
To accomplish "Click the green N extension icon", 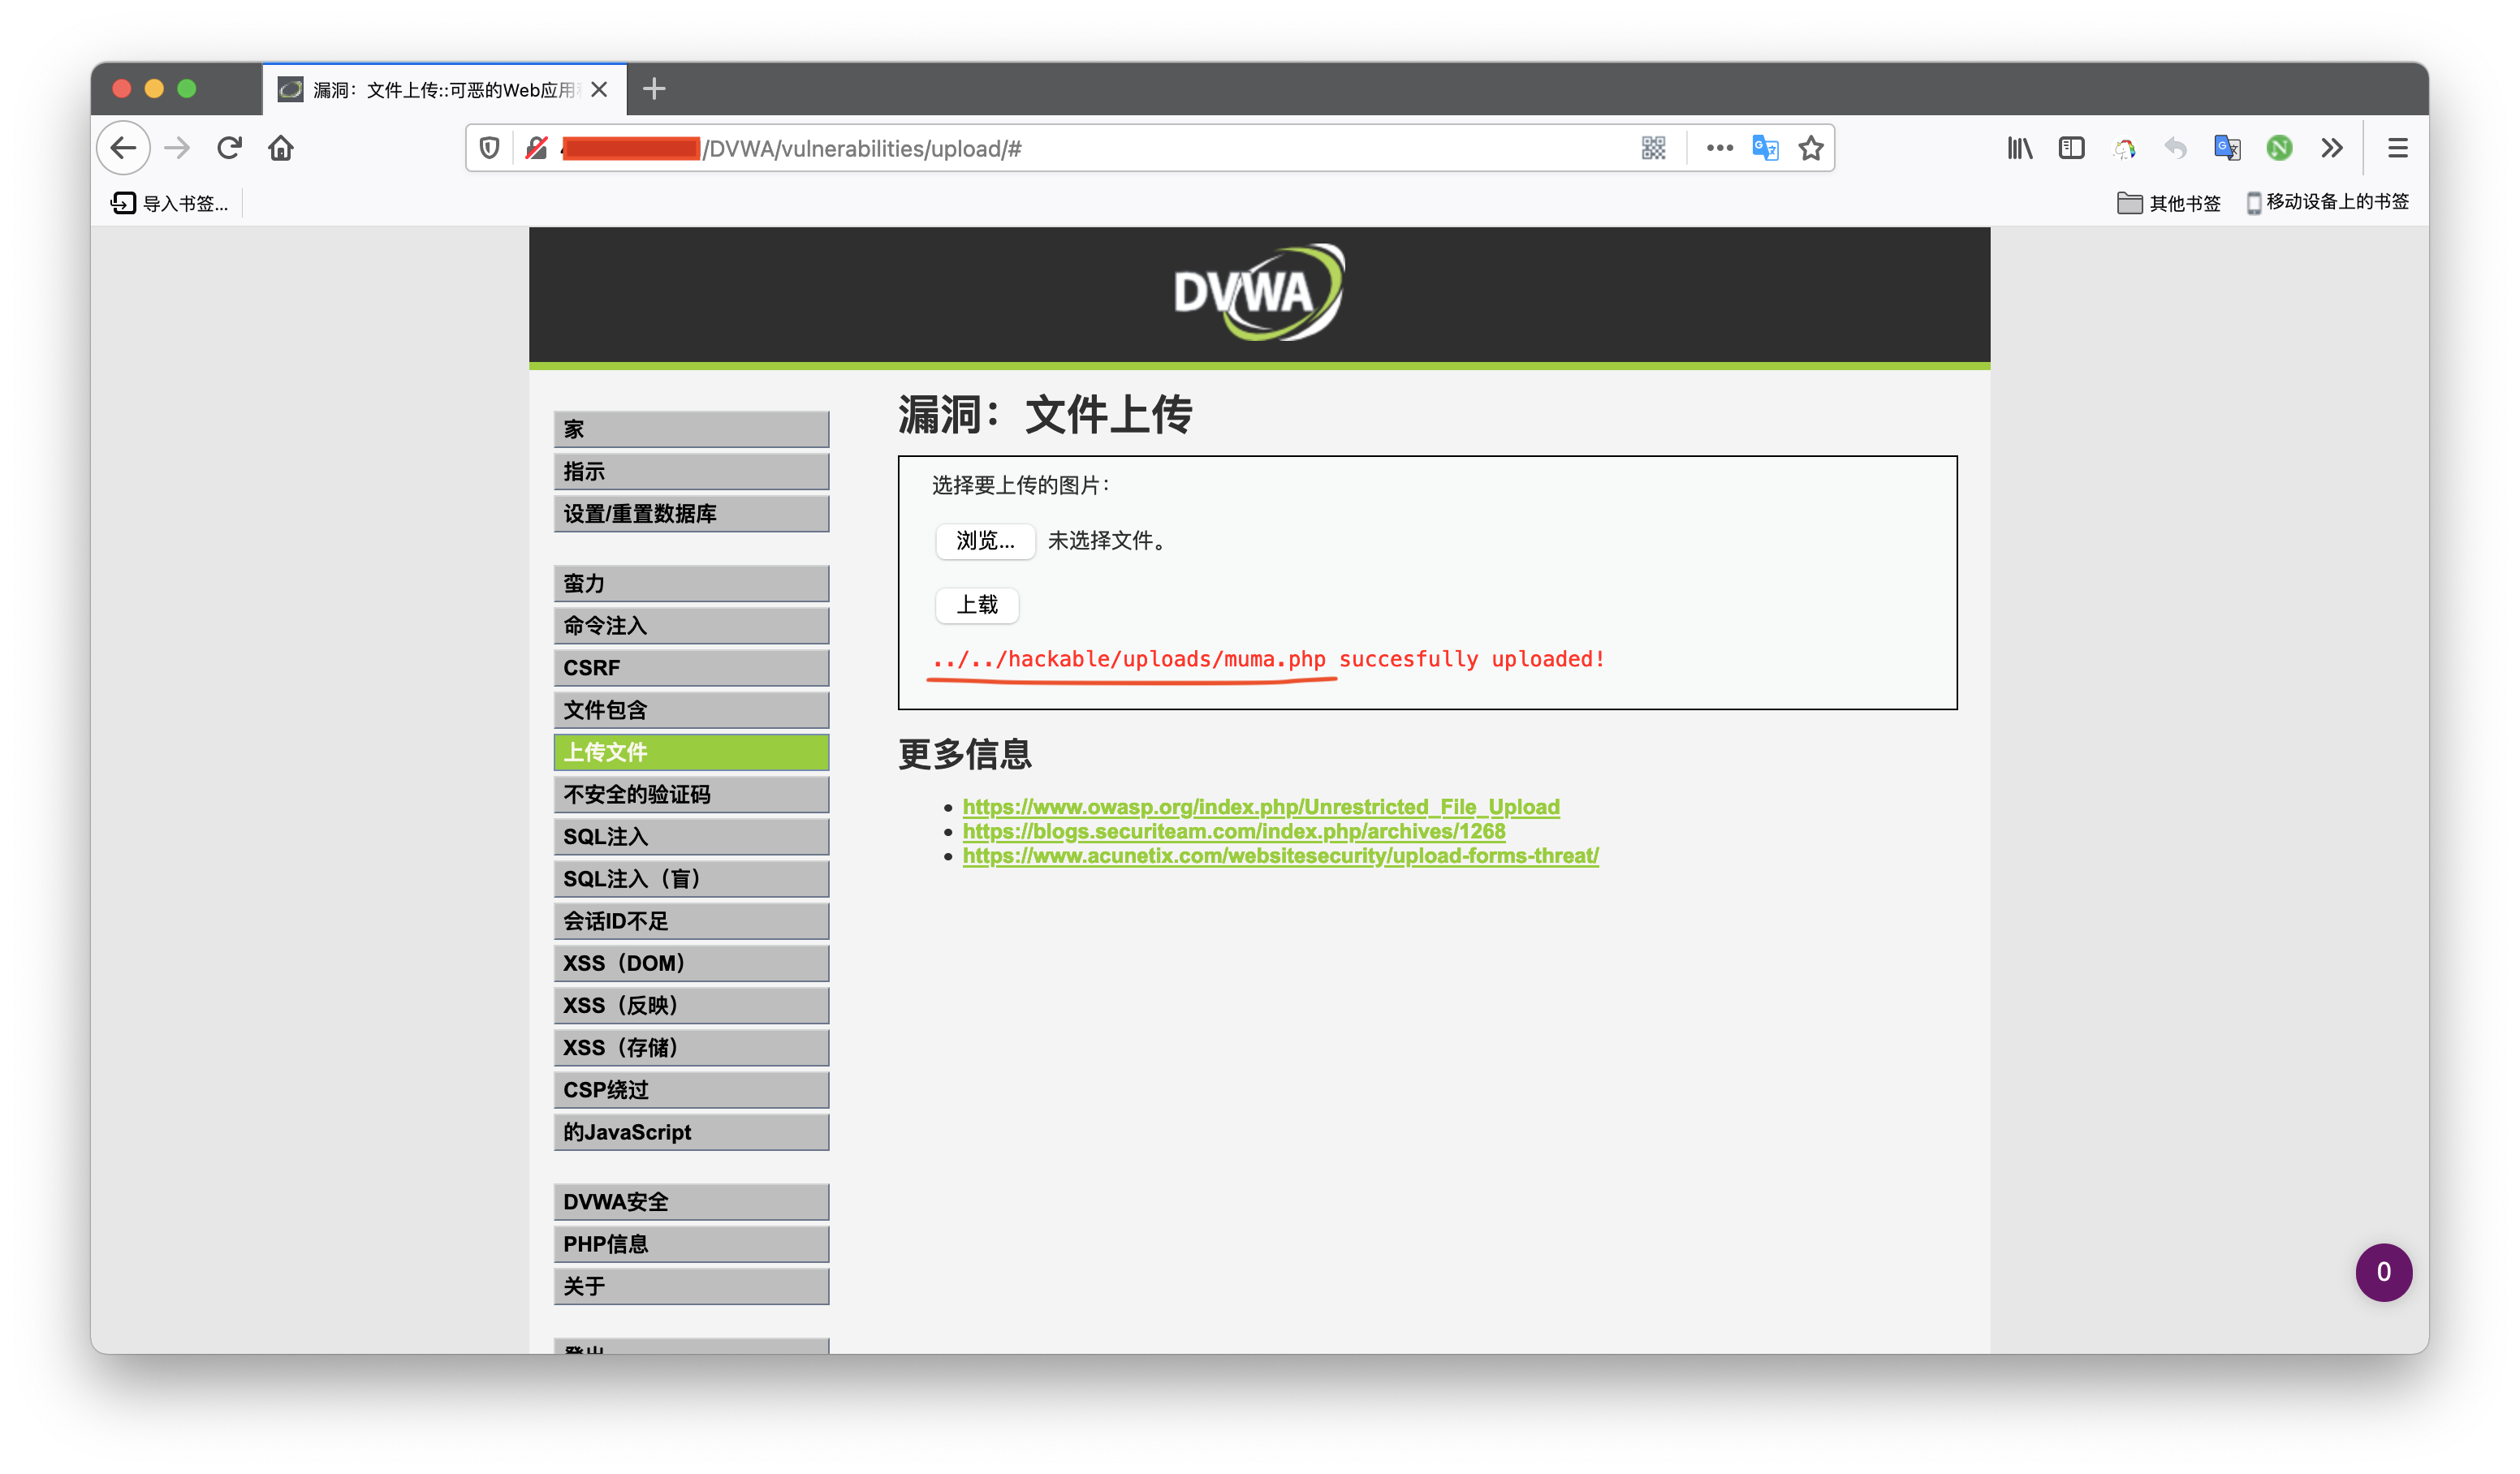I will 2279,148.
